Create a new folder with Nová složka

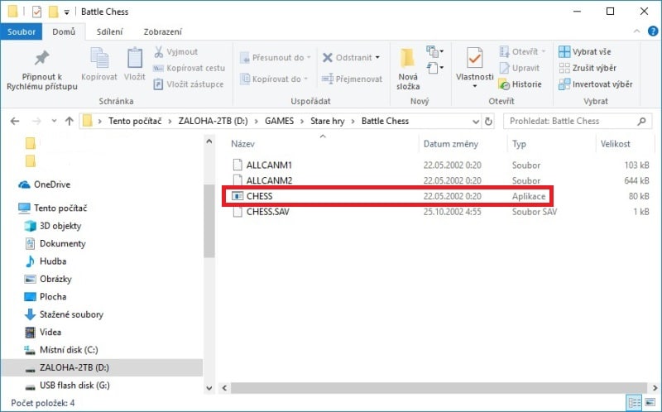[408, 69]
